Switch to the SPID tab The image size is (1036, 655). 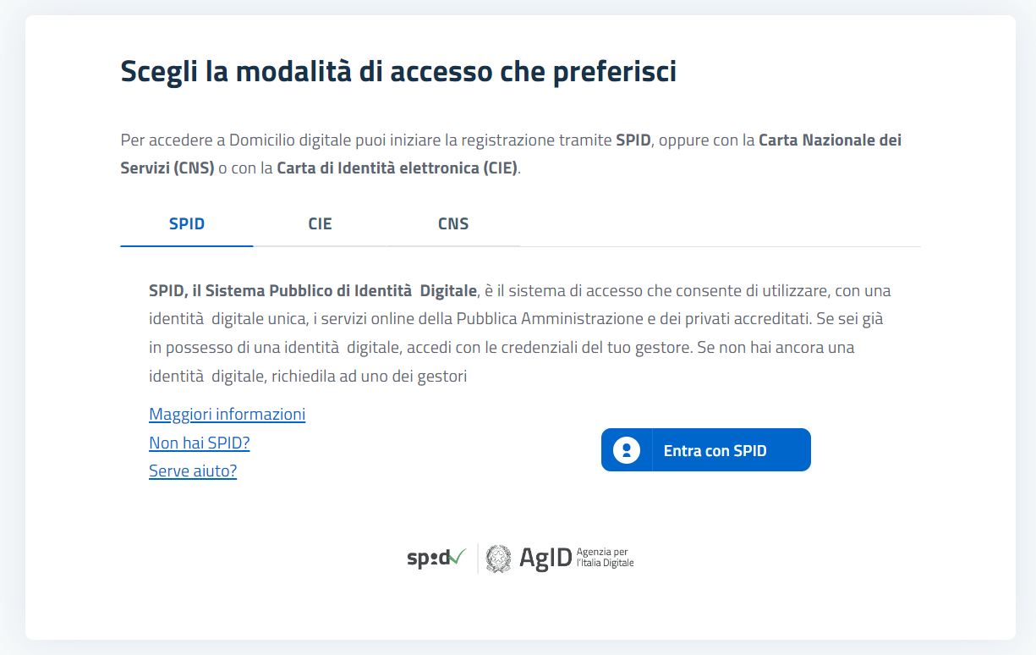click(x=187, y=224)
